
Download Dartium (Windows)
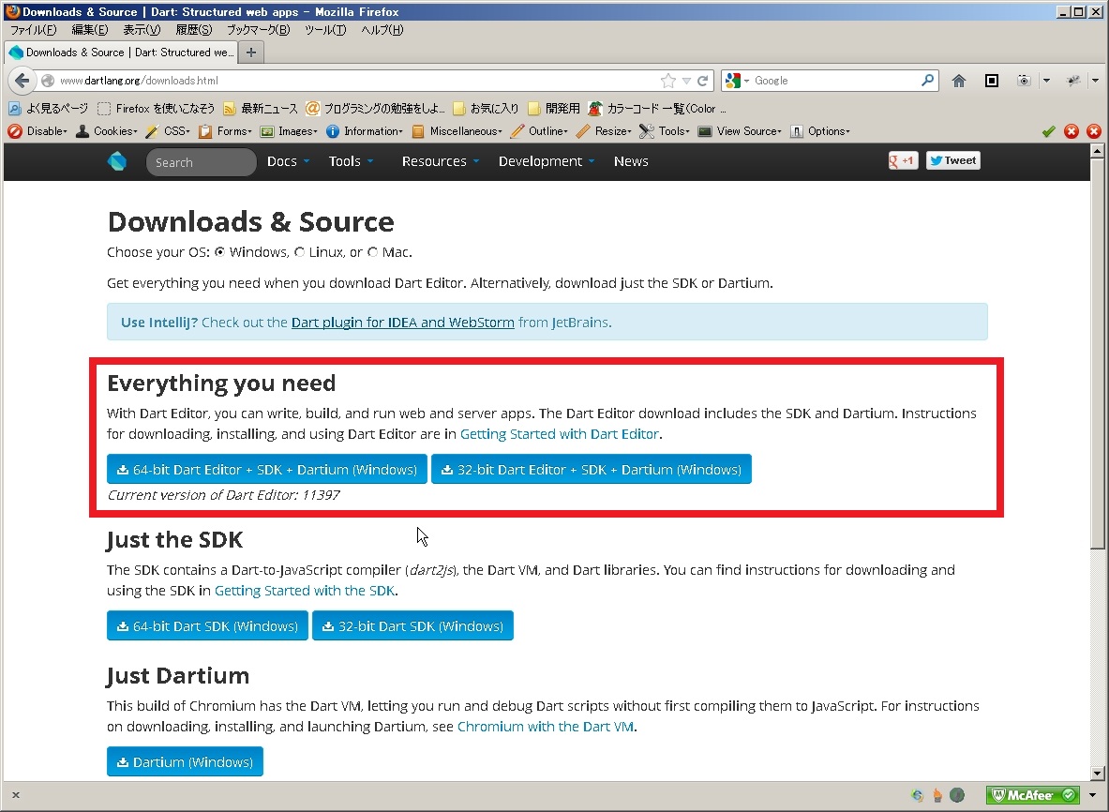185,761
